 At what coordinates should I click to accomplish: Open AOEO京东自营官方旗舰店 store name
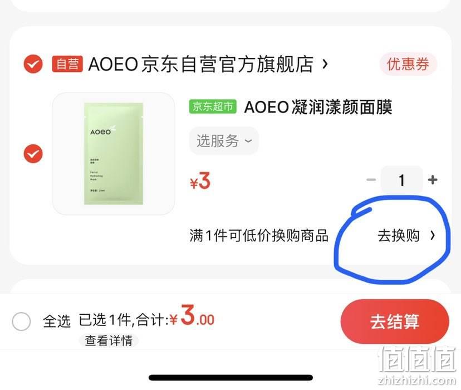point(201,64)
